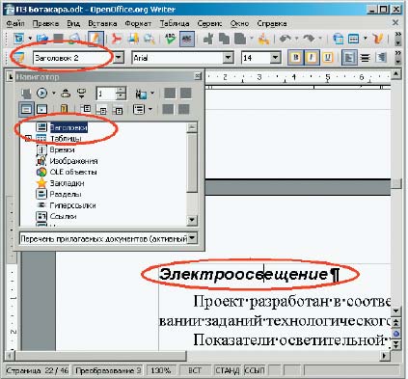Image resolution: width=408 pixels, height=379 pixels.
Task: Click the Footer icon in Navigator
Action: point(102,110)
